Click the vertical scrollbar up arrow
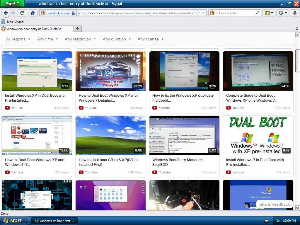This screenshot has height=225, width=300. tap(298, 35)
